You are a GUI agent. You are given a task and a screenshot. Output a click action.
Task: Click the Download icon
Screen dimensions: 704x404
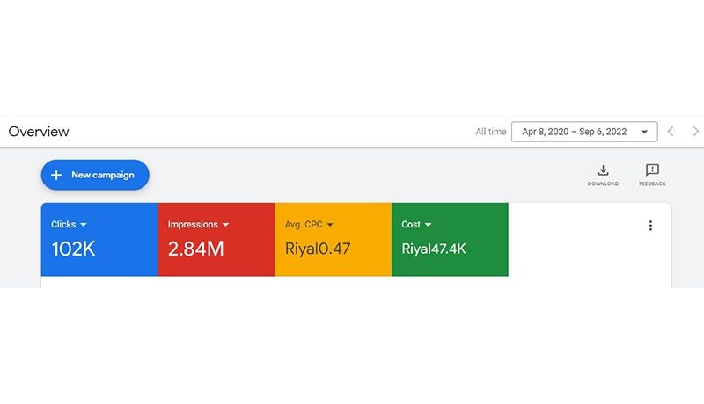pos(603,171)
